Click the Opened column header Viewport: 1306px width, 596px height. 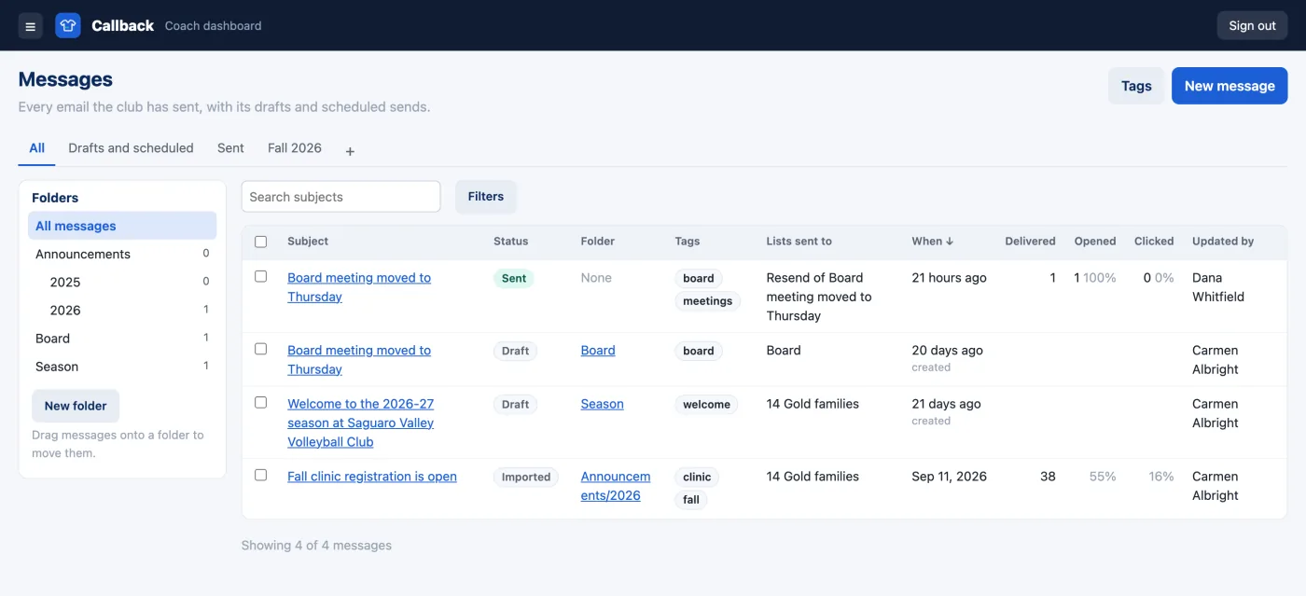click(1095, 241)
